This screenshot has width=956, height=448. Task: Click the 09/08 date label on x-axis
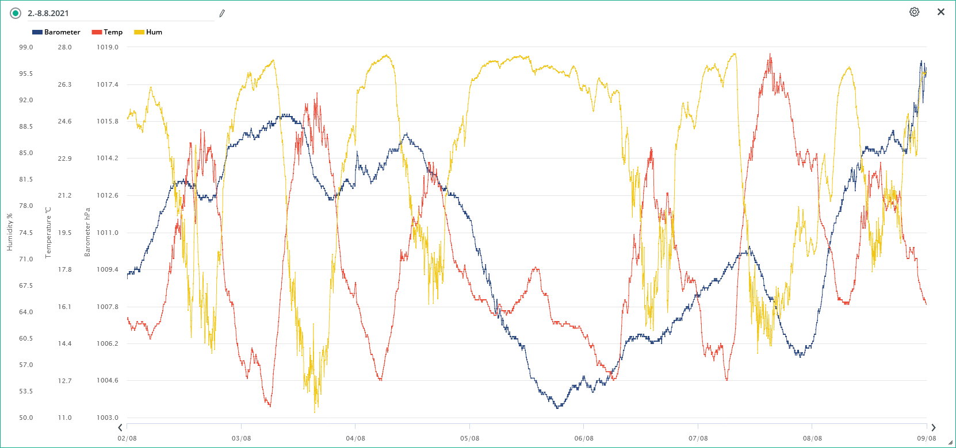(x=926, y=438)
